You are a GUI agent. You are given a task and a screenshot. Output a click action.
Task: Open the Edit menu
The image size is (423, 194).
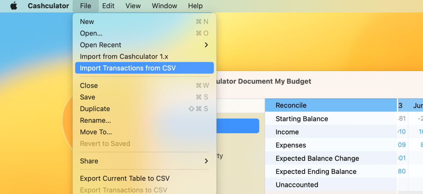pos(108,6)
